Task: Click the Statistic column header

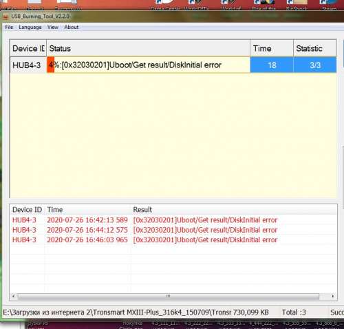Action: [315, 48]
